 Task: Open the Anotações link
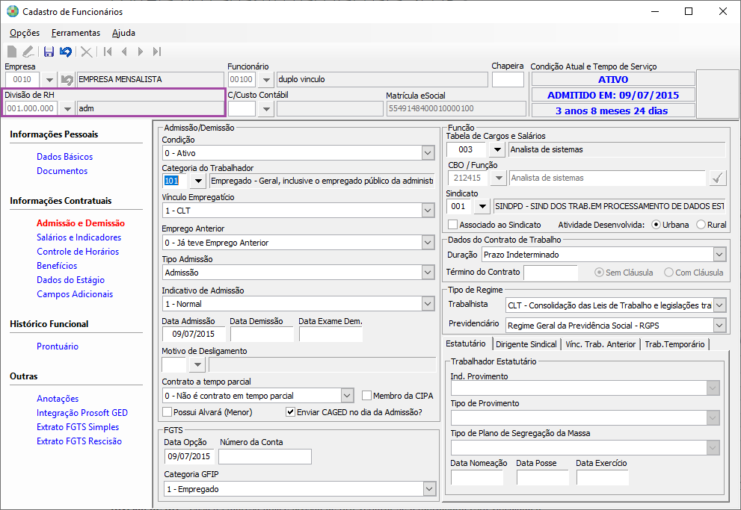(58, 399)
